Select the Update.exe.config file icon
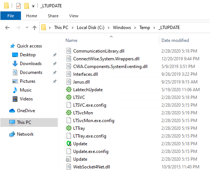Image resolution: width=210 pixels, height=171 pixels. [x=69, y=151]
